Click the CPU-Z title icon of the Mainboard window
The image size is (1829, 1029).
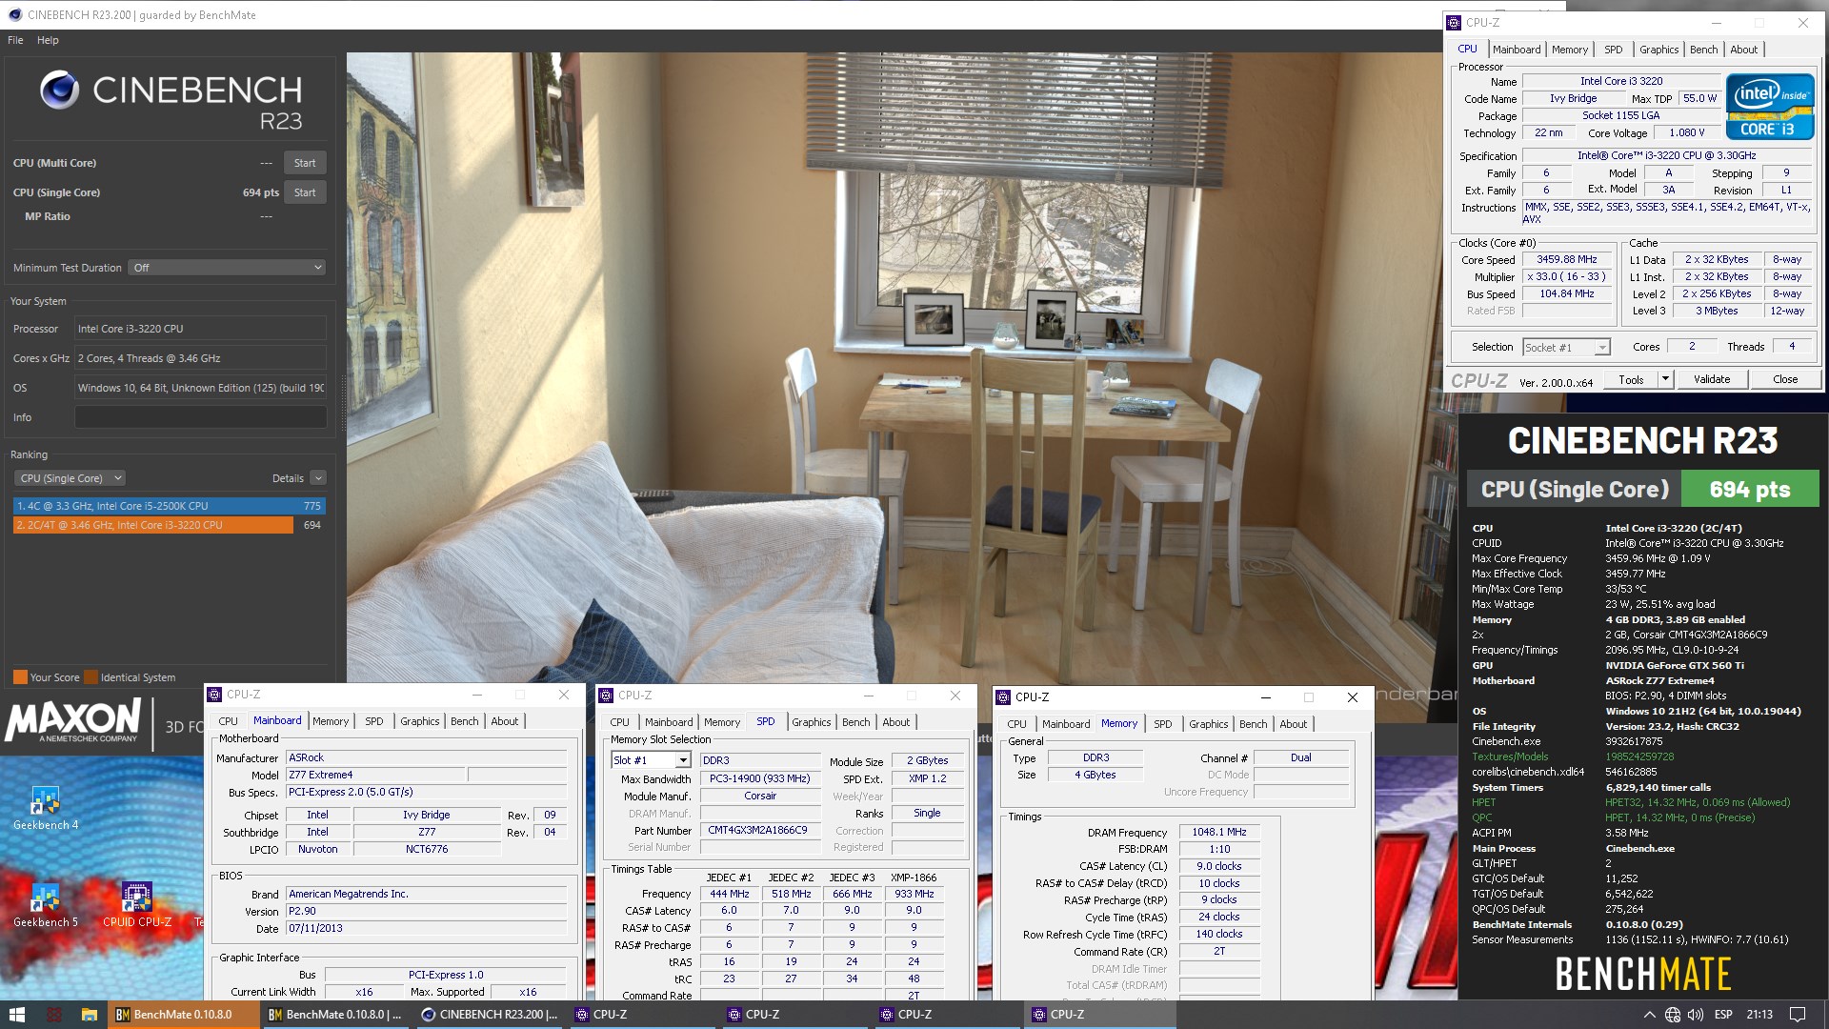[x=215, y=695]
